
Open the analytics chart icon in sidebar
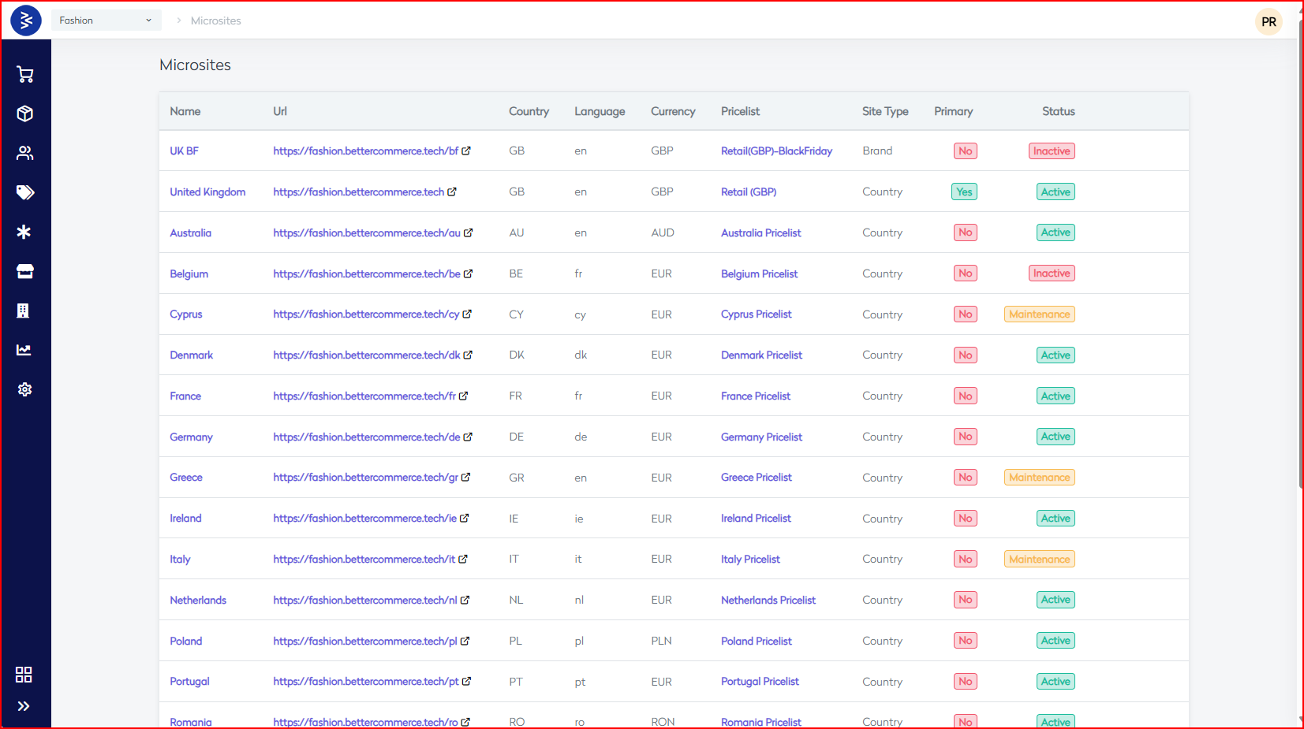point(24,350)
